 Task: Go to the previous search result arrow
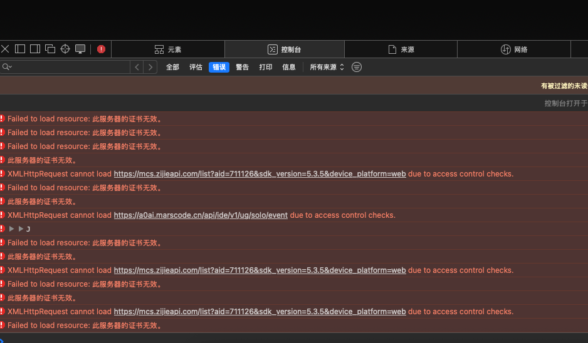coord(137,67)
